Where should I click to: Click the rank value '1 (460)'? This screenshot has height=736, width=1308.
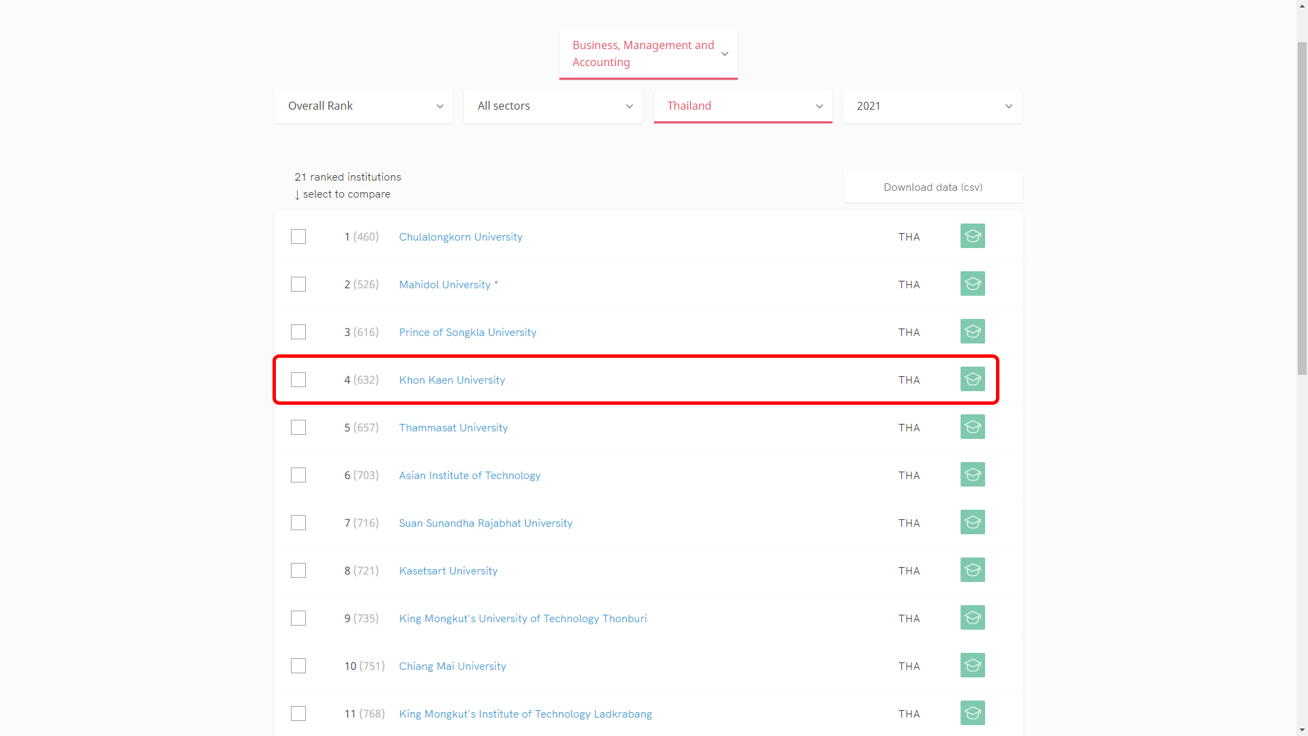(x=361, y=236)
